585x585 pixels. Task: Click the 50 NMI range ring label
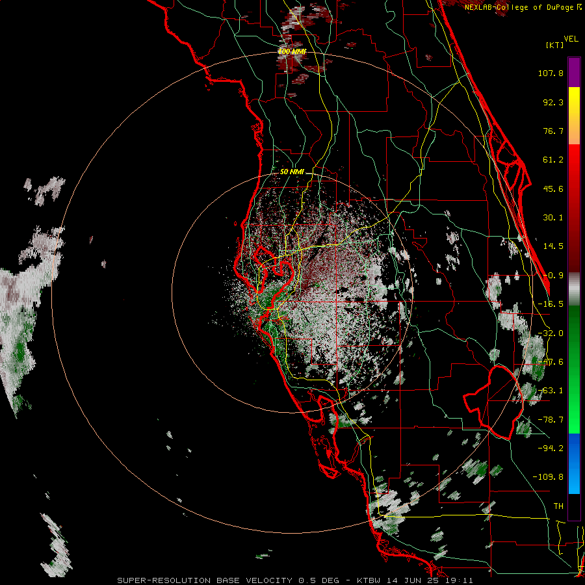(x=292, y=172)
